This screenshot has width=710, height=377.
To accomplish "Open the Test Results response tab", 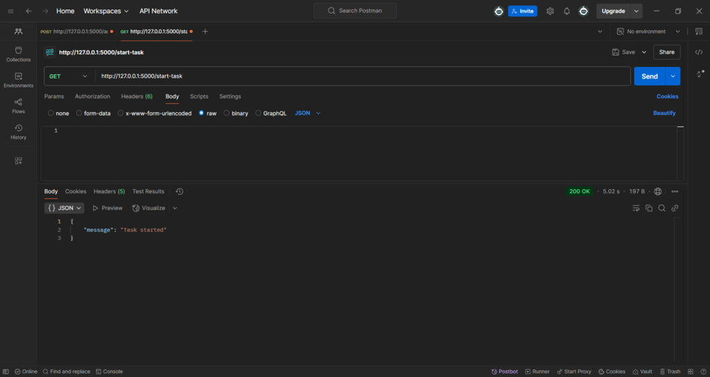I will point(148,191).
